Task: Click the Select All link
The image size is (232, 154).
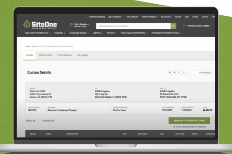Action: [30, 120]
